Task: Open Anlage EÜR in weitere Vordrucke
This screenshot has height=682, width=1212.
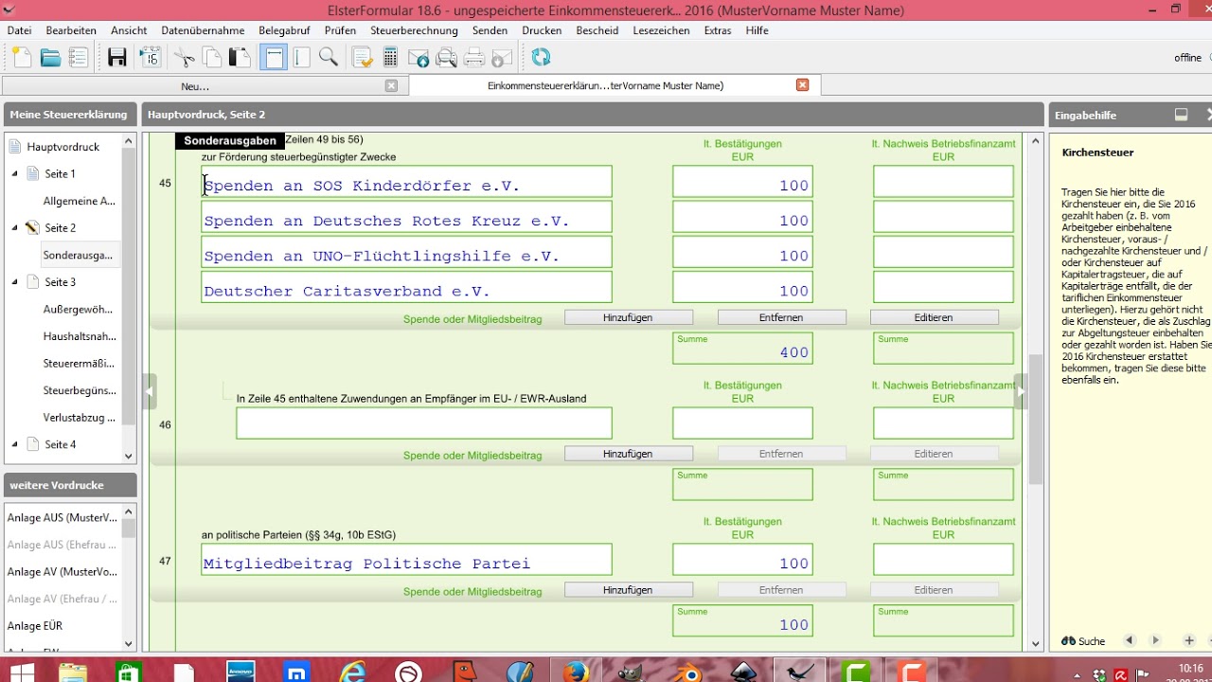Action: click(35, 626)
